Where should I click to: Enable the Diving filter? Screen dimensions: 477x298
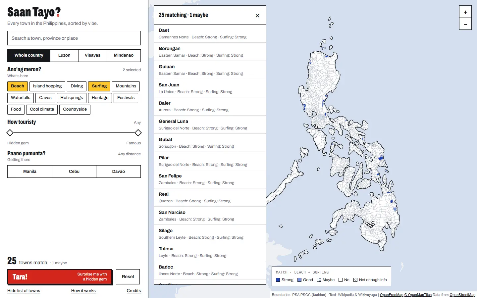[77, 86]
